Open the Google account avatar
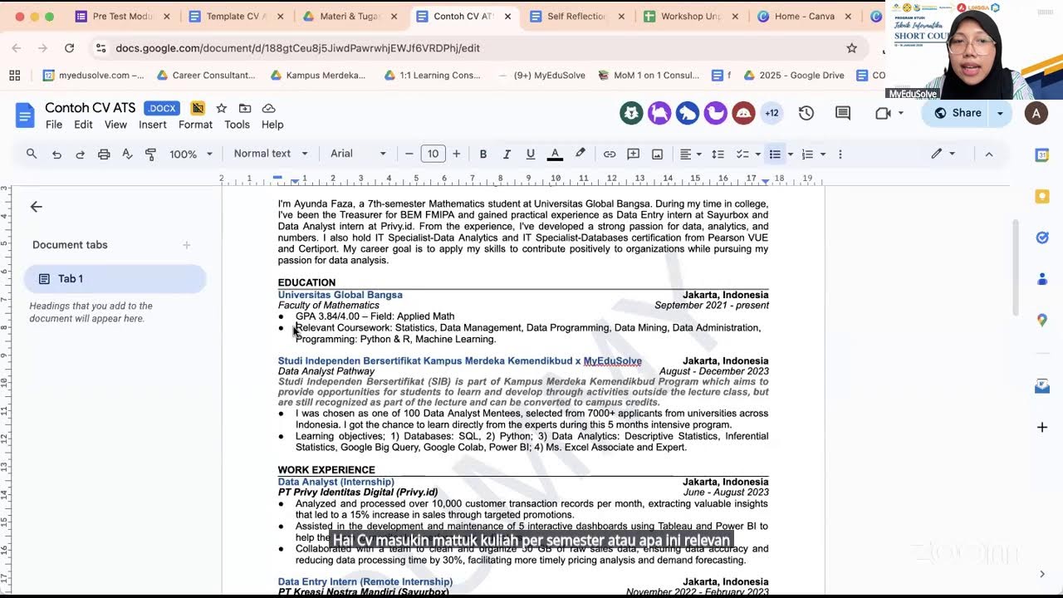The image size is (1063, 598). pyautogui.click(x=1036, y=113)
